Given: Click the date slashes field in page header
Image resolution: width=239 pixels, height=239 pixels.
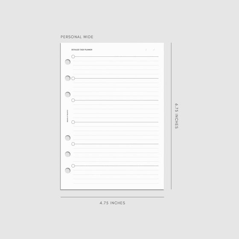Looking at the screenshot, I should 150,50.
